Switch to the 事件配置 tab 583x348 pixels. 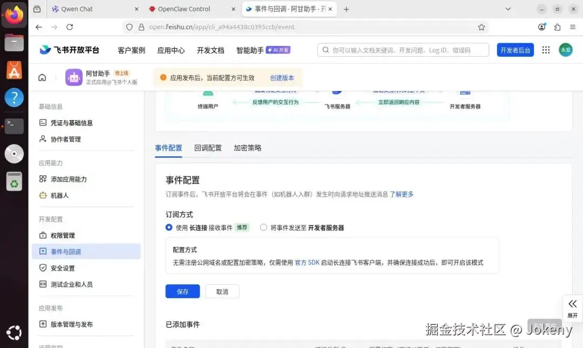coord(168,148)
